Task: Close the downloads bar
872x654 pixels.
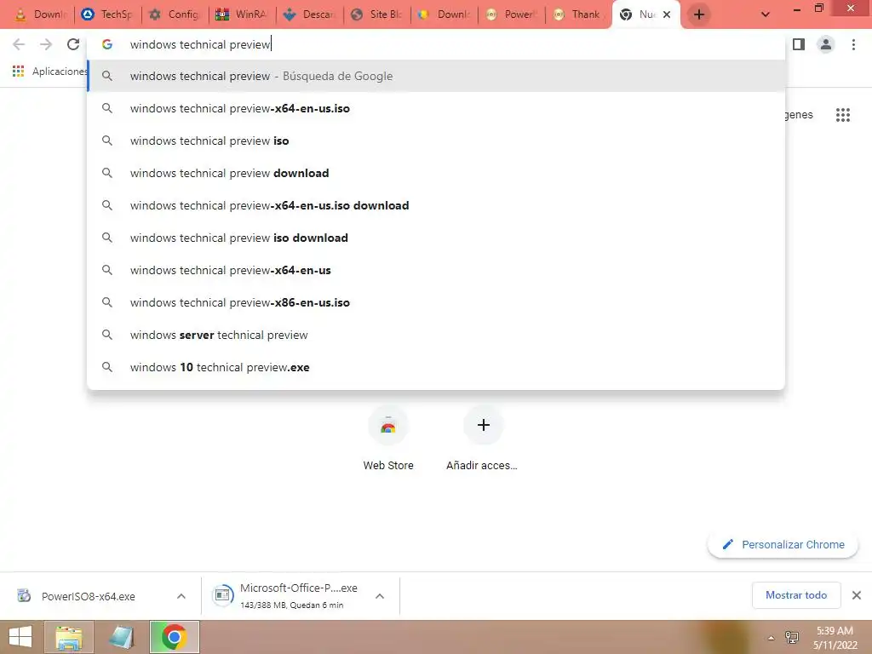Action: (857, 595)
